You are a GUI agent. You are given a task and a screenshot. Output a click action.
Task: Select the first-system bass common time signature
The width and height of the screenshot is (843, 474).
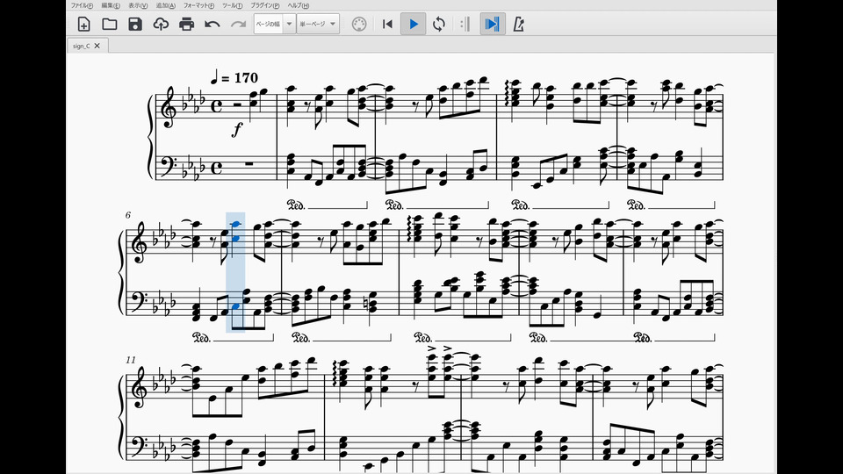pyautogui.click(x=216, y=169)
